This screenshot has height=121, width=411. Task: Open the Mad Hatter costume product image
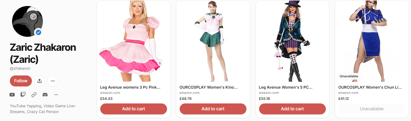pos(292,41)
